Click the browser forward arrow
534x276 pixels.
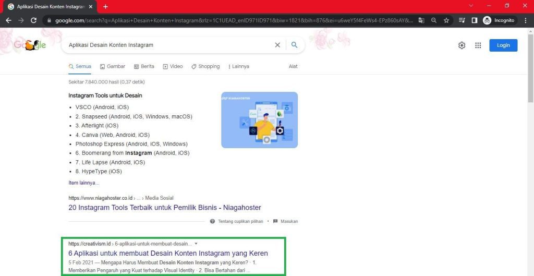coord(21,20)
